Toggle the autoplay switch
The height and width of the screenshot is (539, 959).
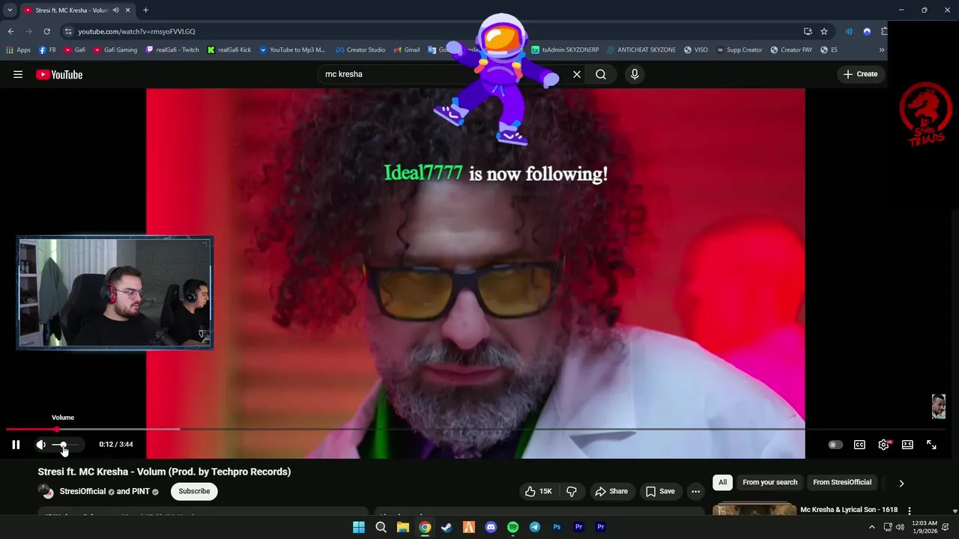835,445
